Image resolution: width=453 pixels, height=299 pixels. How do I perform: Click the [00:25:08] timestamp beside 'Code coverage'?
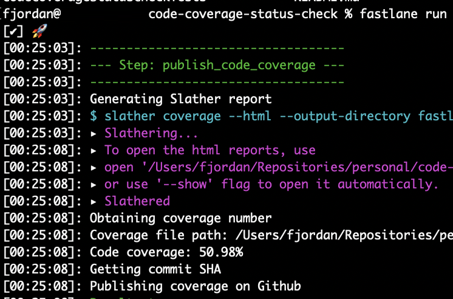click(43, 252)
